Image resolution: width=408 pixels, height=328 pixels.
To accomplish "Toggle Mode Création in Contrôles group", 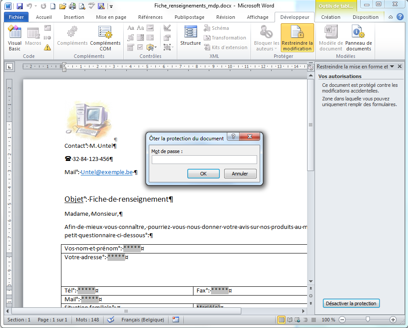I will click(167, 28).
